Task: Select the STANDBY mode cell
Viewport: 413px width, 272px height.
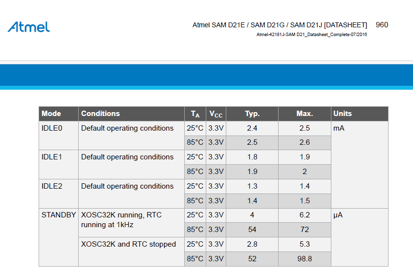Action: 59,215
